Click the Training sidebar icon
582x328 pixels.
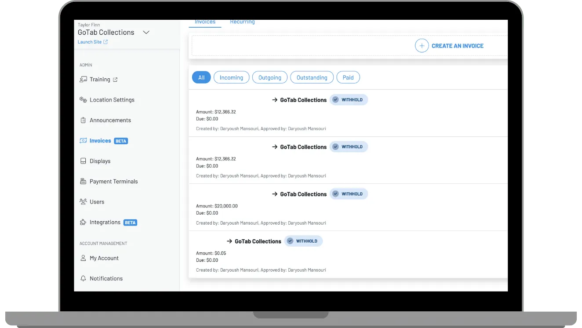pos(83,80)
